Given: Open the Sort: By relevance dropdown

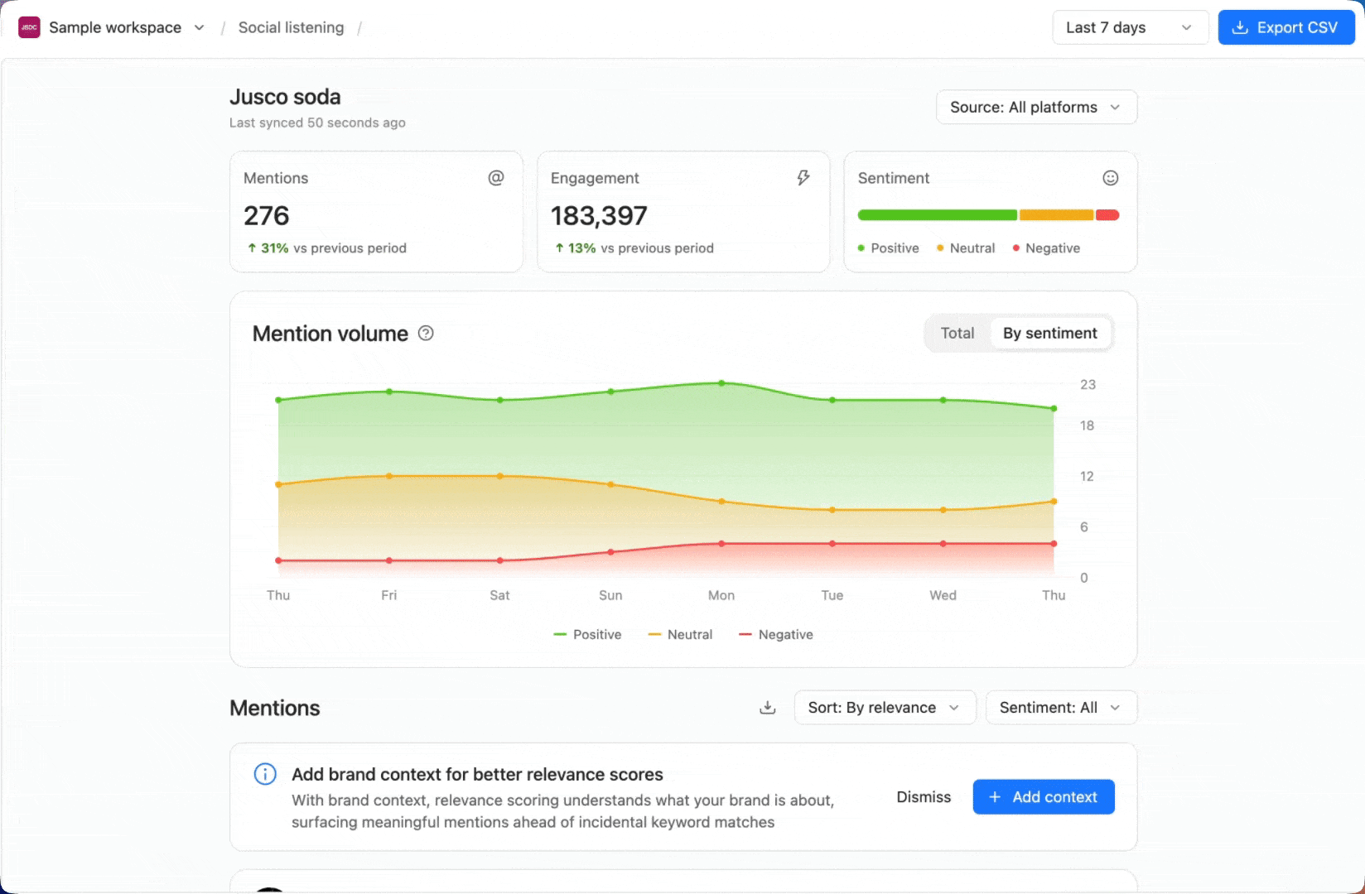Looking at the screenshot, I should 885,708.
